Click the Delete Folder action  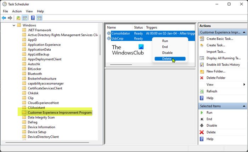(216, 78)
